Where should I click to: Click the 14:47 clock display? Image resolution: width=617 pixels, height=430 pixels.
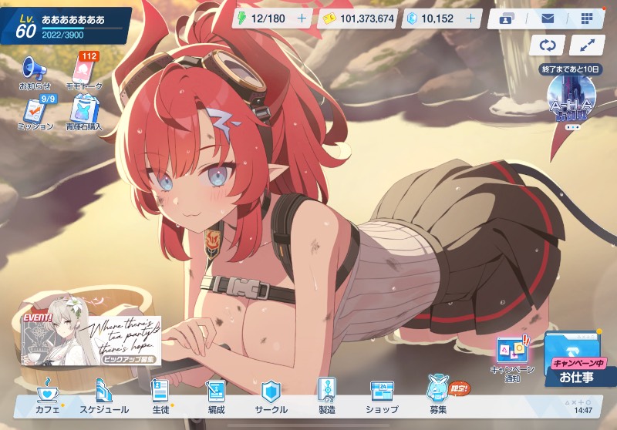coord(583,410)
